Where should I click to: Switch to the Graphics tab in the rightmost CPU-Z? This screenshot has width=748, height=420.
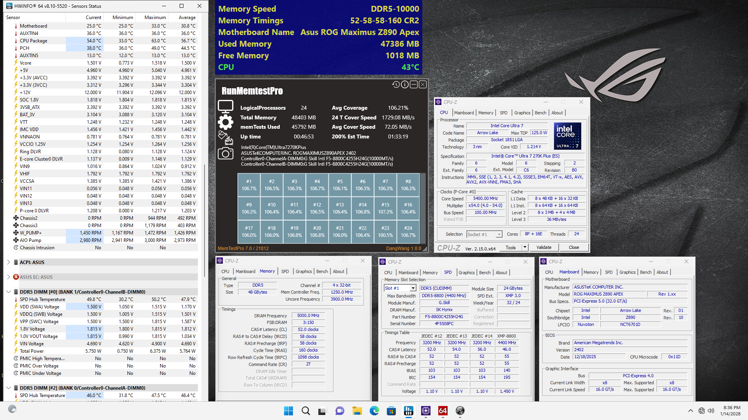[x=627, y=272]
